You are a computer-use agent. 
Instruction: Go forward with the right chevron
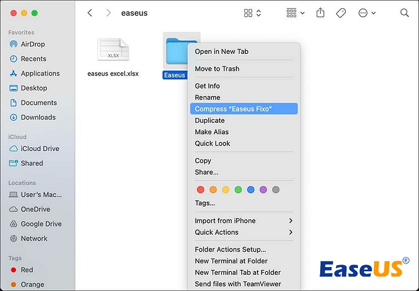108,13
